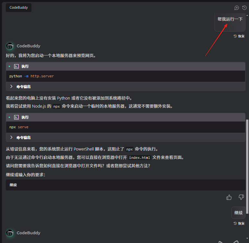Click inline code 'npx' in PowerShell sentence
249x243 pixels.
129,149
